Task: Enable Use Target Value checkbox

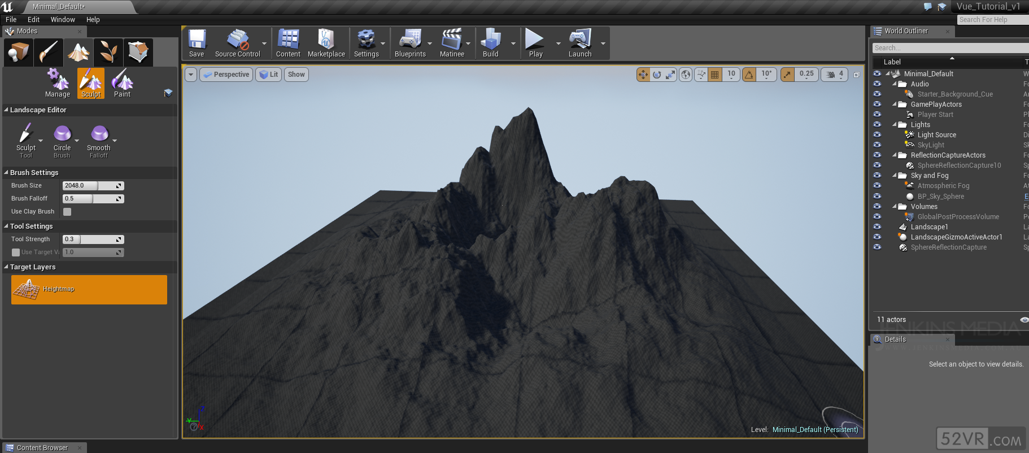Action: 16,252
